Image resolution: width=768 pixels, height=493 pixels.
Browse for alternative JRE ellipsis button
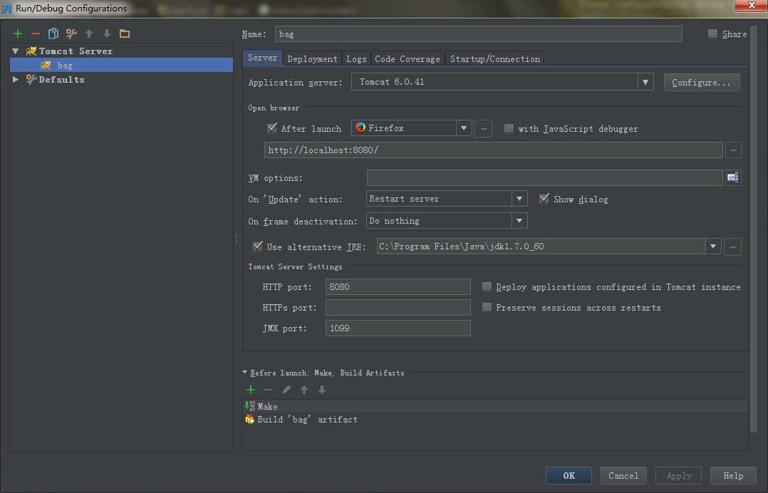click(x=732, y=246)
